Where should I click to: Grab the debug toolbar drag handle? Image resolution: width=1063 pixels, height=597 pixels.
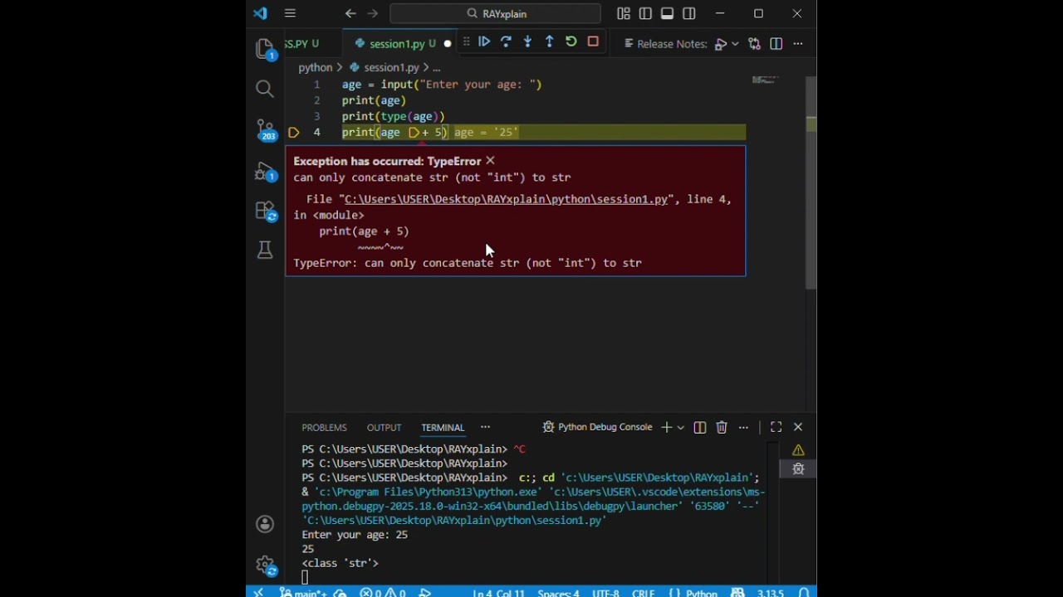[466, 41]
